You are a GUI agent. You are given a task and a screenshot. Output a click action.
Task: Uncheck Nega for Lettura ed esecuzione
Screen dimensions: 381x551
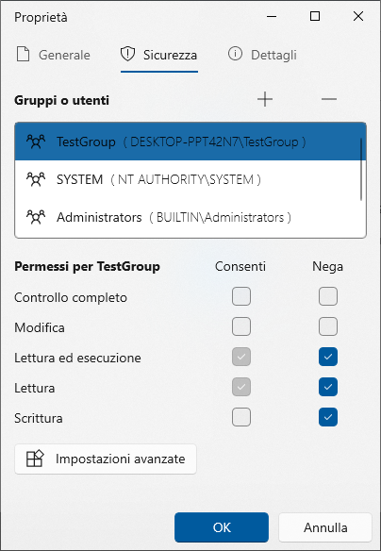point(328,357)
